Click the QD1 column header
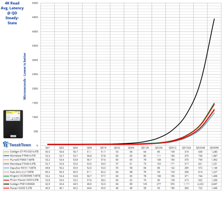Image resolution: width=224 pixels, height=205 pixels. point(48,148)
